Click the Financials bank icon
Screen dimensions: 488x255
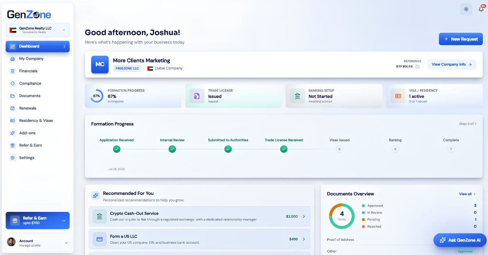[13, 71]
